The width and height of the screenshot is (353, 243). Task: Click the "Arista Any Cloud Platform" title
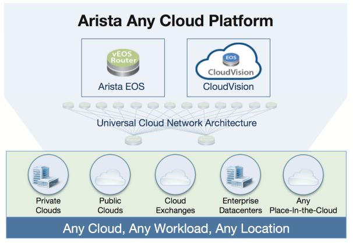point(175,21)
